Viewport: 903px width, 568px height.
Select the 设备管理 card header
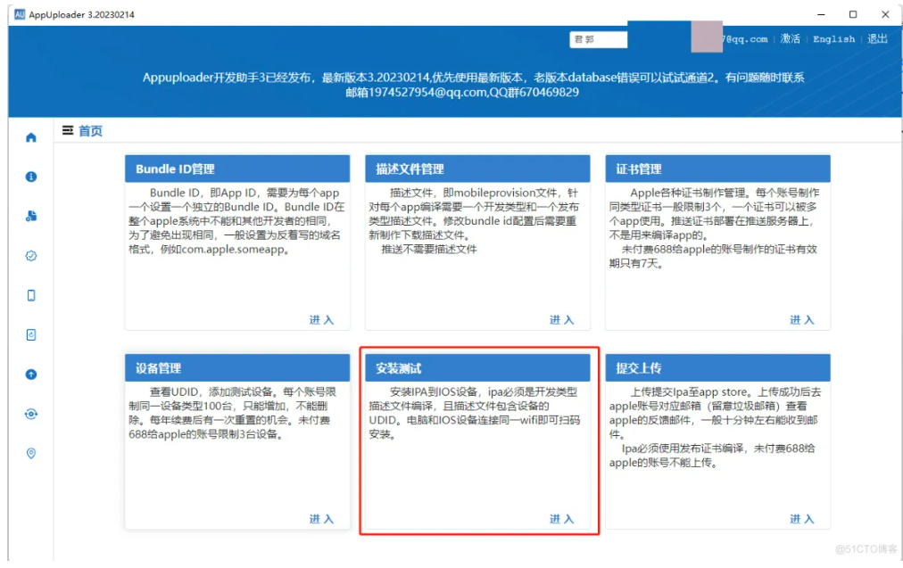point(237,367)
